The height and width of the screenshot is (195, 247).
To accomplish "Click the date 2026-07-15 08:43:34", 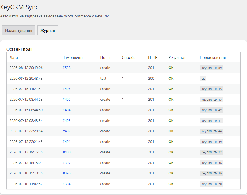I will tap(26, 121).
